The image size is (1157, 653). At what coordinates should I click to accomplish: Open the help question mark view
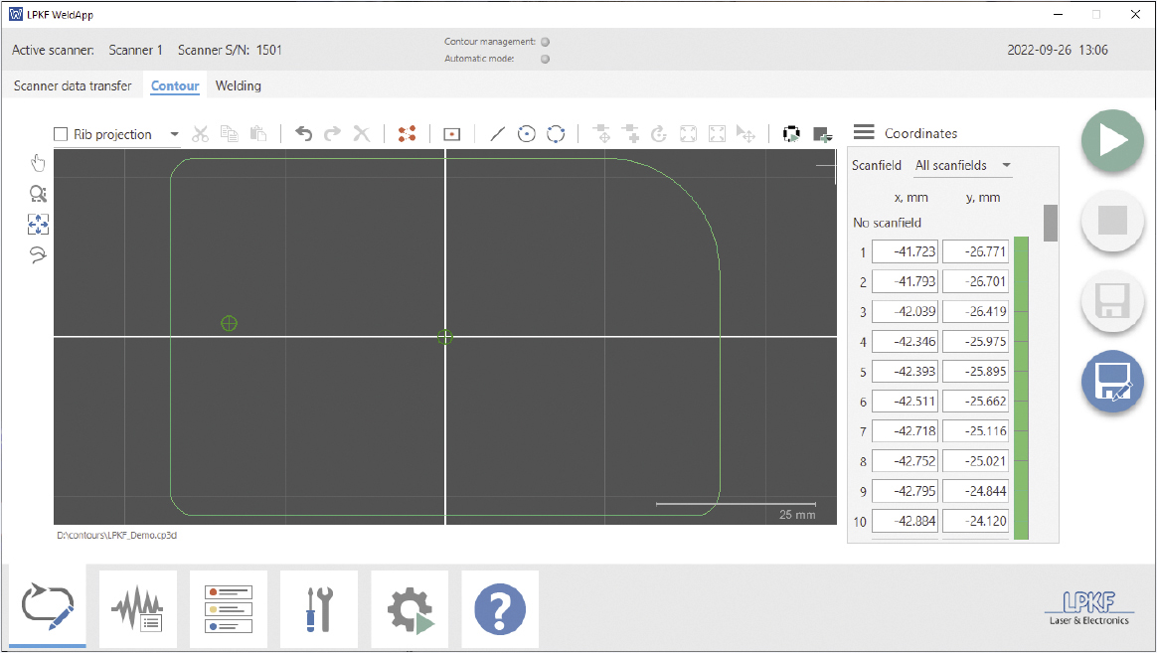point(499,608)
